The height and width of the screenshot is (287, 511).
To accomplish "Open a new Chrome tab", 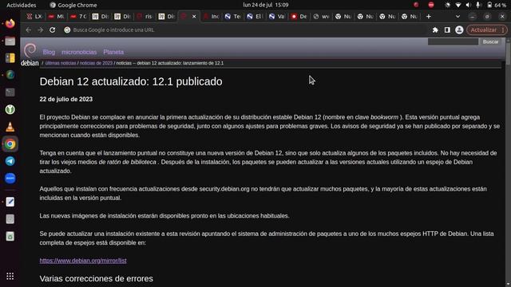I will [x=429, y=16].
